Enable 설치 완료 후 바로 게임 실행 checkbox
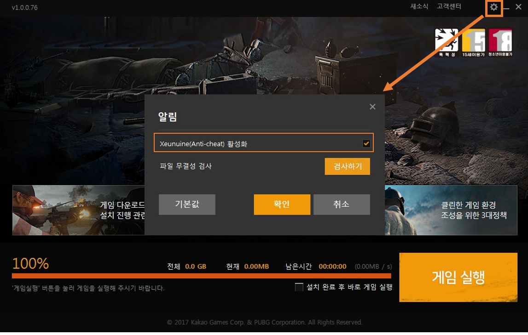528x335 pixels. (299, 287)
